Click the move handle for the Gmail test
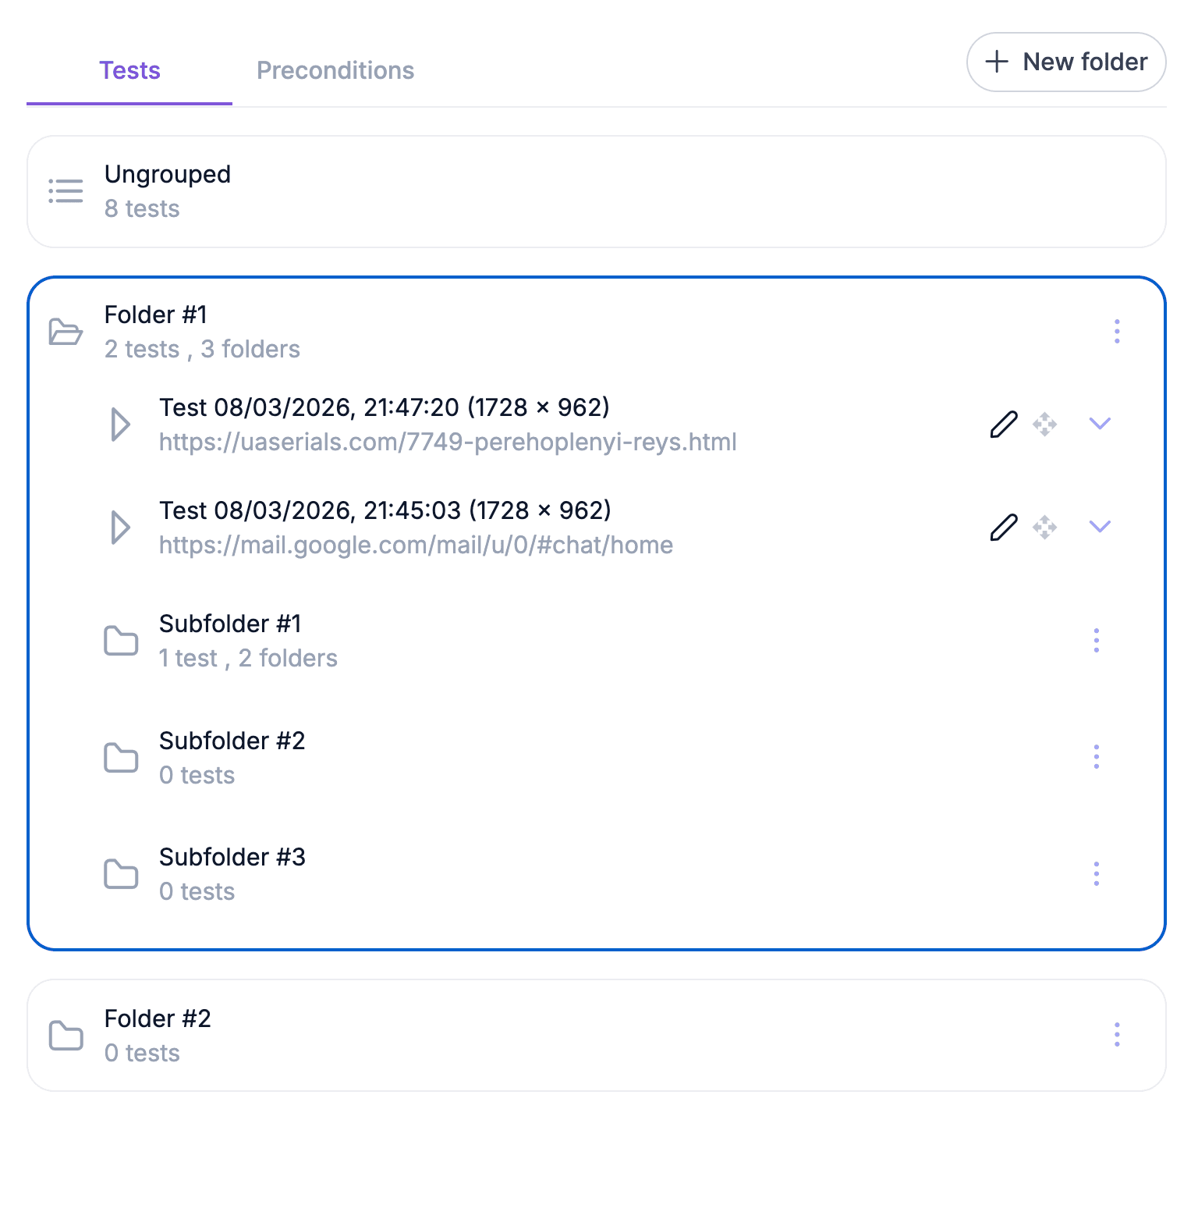 (1046, 527)
